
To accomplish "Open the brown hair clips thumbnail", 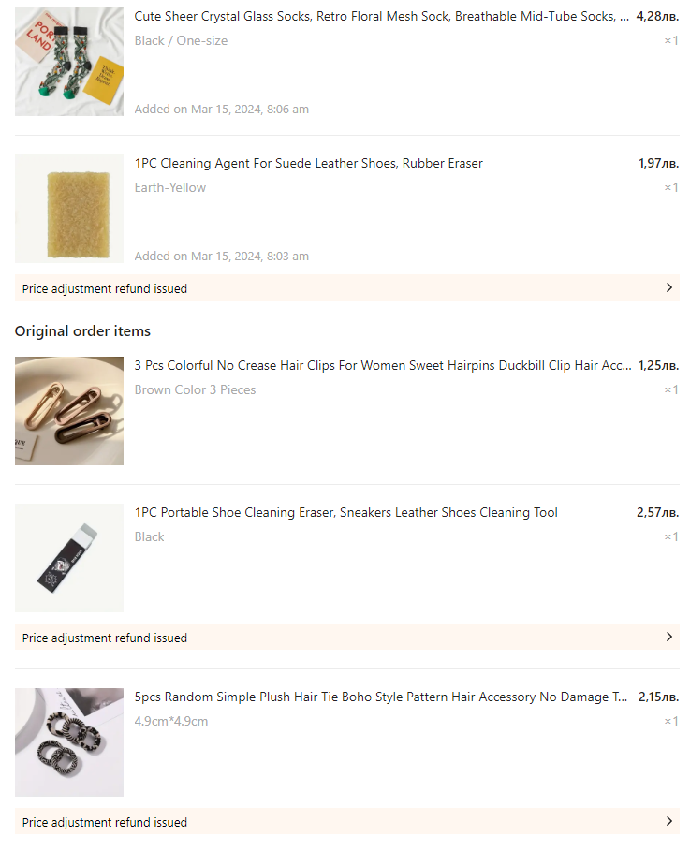I will click(x=69, y=411).
